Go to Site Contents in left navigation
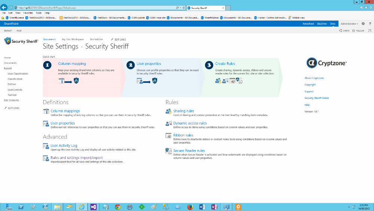This screenshot has width=374, height=211. [11, 100]
